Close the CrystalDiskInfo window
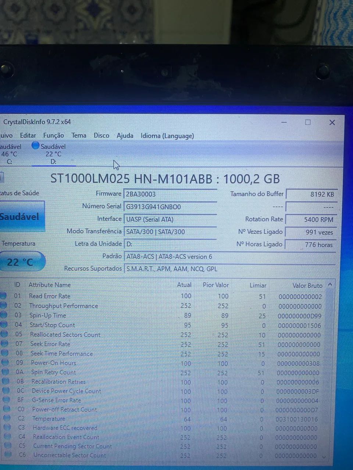Viewport: 353px width, 470px height. 332,122
